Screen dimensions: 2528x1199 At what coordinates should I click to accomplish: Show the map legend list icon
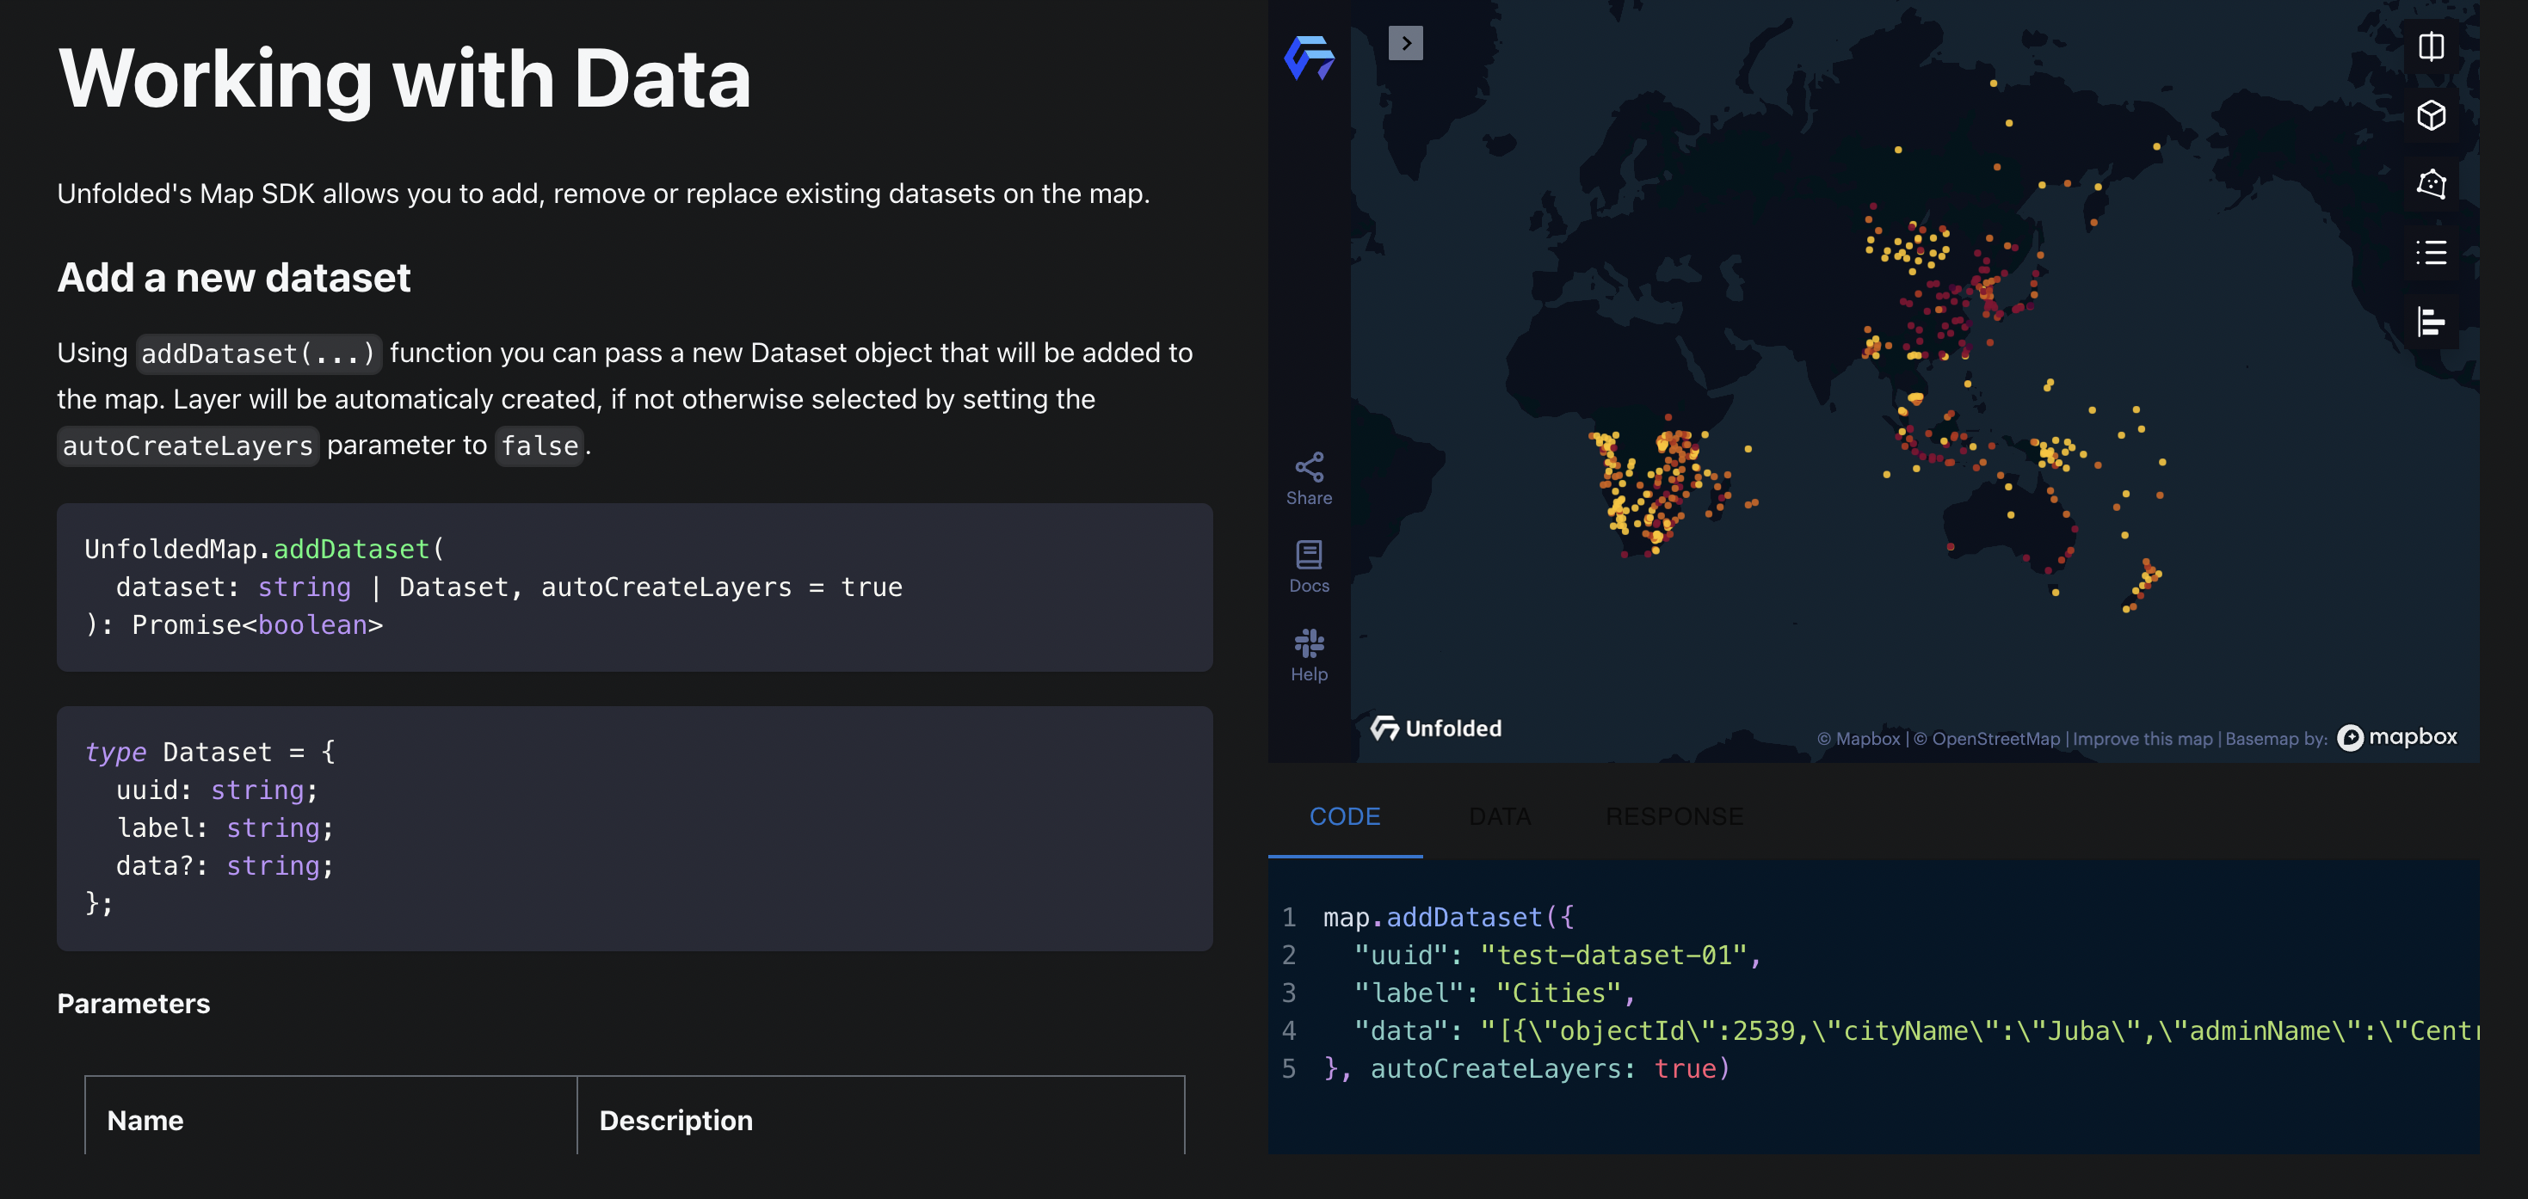pyautogui.click(x=2431, y=252)
